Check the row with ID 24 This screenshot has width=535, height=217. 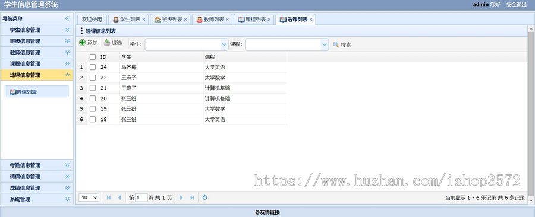coord(93,68)
